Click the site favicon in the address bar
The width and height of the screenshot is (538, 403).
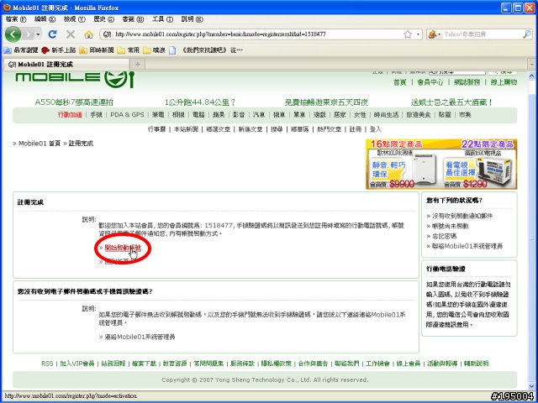[x=107, y=34]
